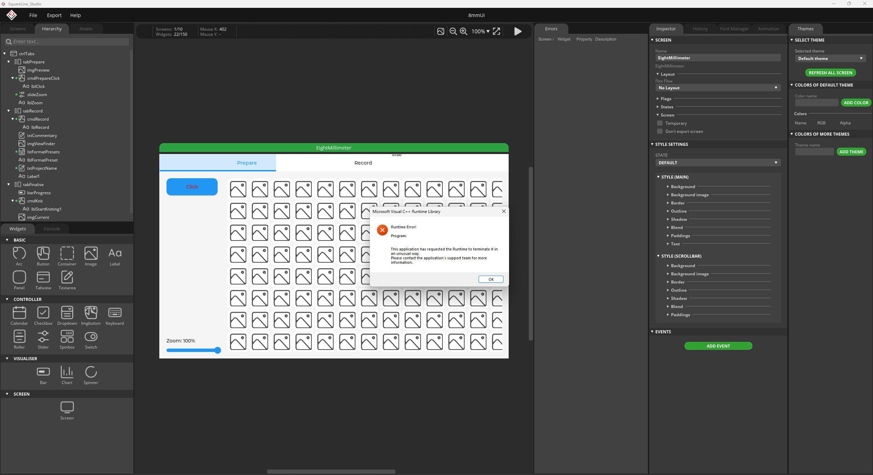
Task: Click the zoom out magnifier icon
Action: (453, 31)
